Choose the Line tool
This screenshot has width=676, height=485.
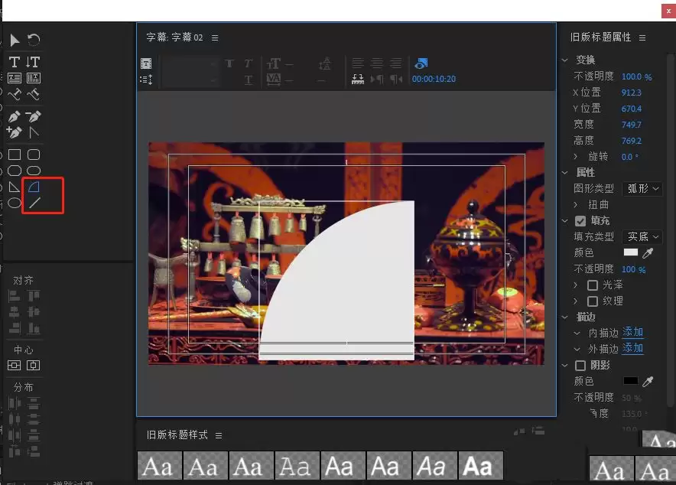[x=34, y=203]
